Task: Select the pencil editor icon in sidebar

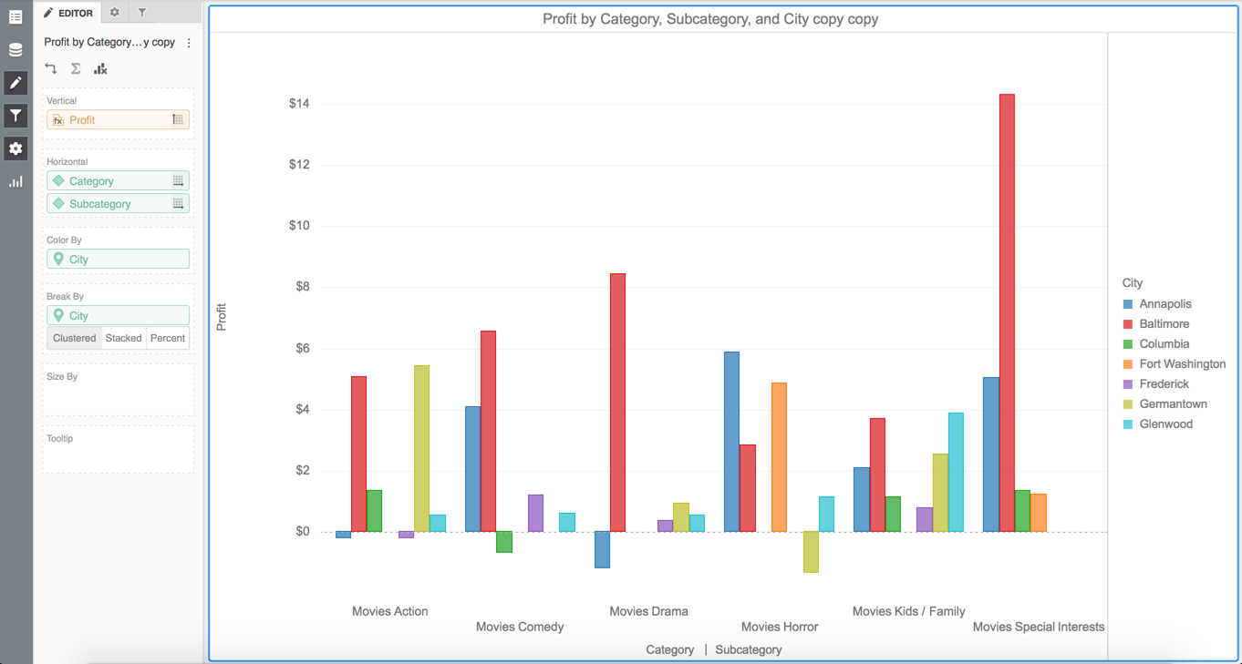Action: 16,83
